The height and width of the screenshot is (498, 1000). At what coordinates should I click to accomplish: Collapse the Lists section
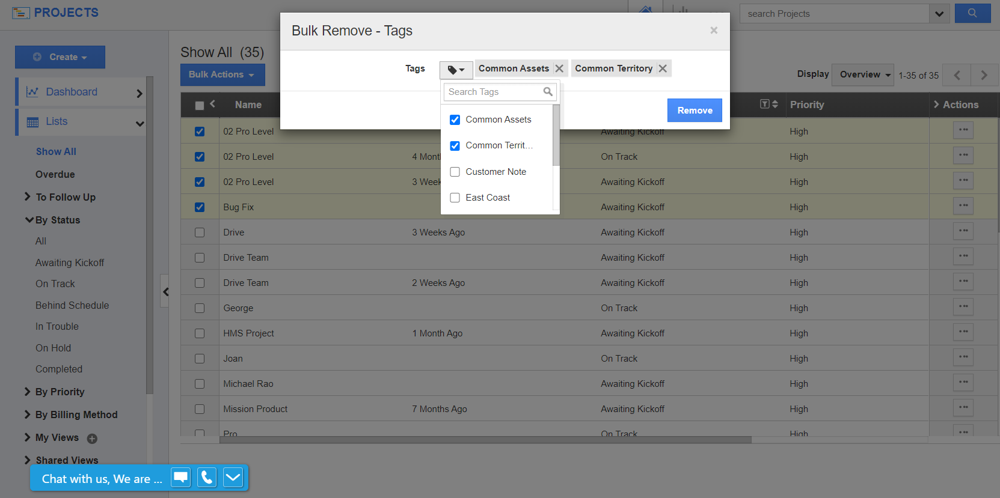pyautogui.click(x=140, y=123)
